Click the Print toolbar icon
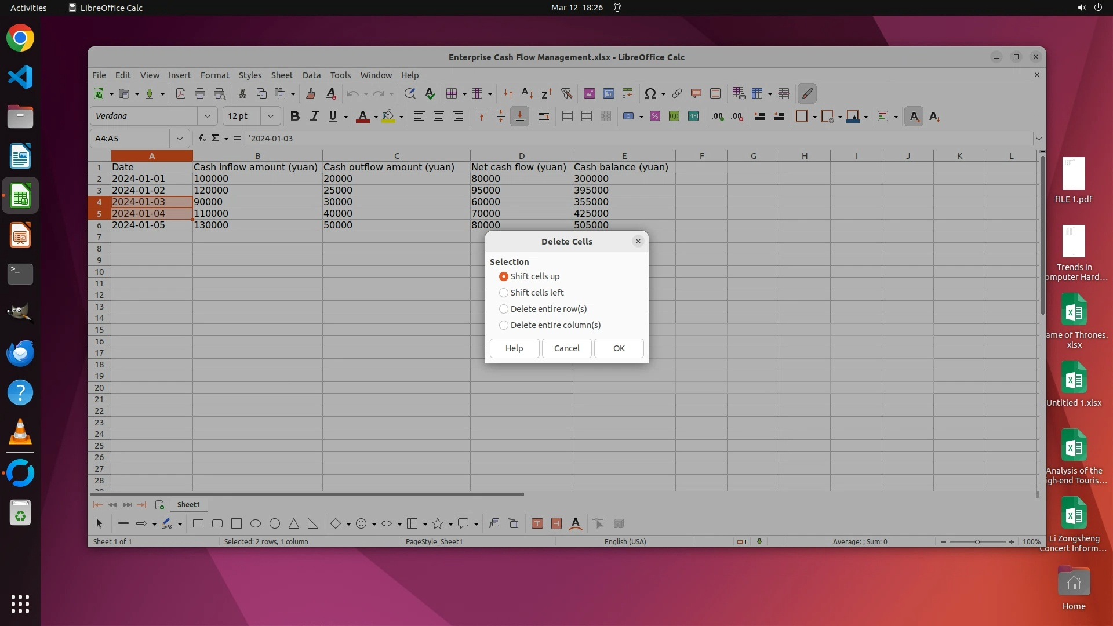The height and width of the screenshot is (626, 1113). tap(200, 93)
